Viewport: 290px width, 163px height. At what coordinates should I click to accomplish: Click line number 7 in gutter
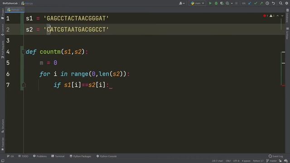[8, 85]
